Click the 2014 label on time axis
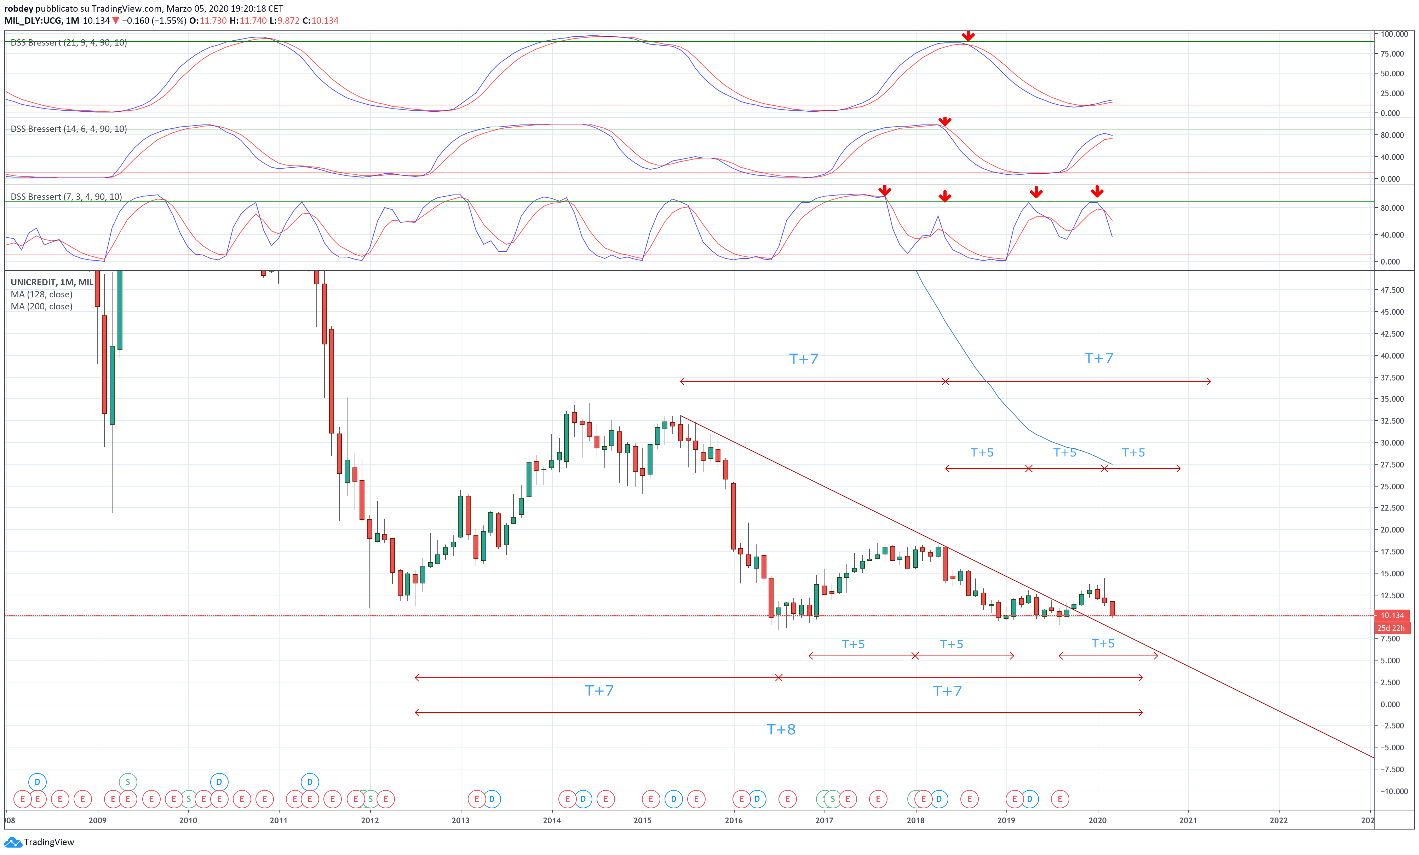The height and width of the screenshot is (855, 1419). 552,820
